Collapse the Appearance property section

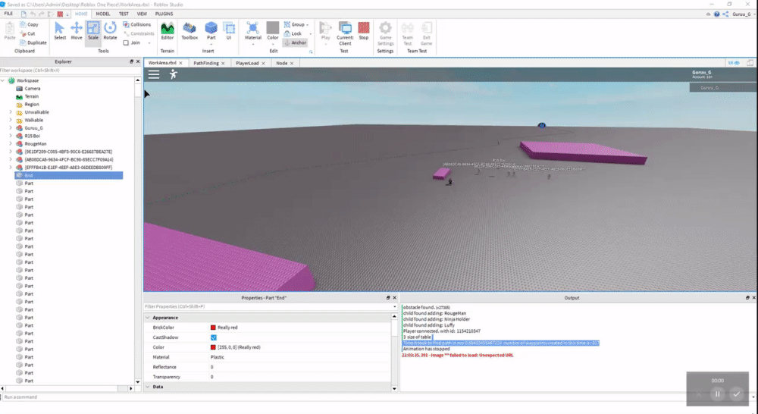click(x=148, y=318)
